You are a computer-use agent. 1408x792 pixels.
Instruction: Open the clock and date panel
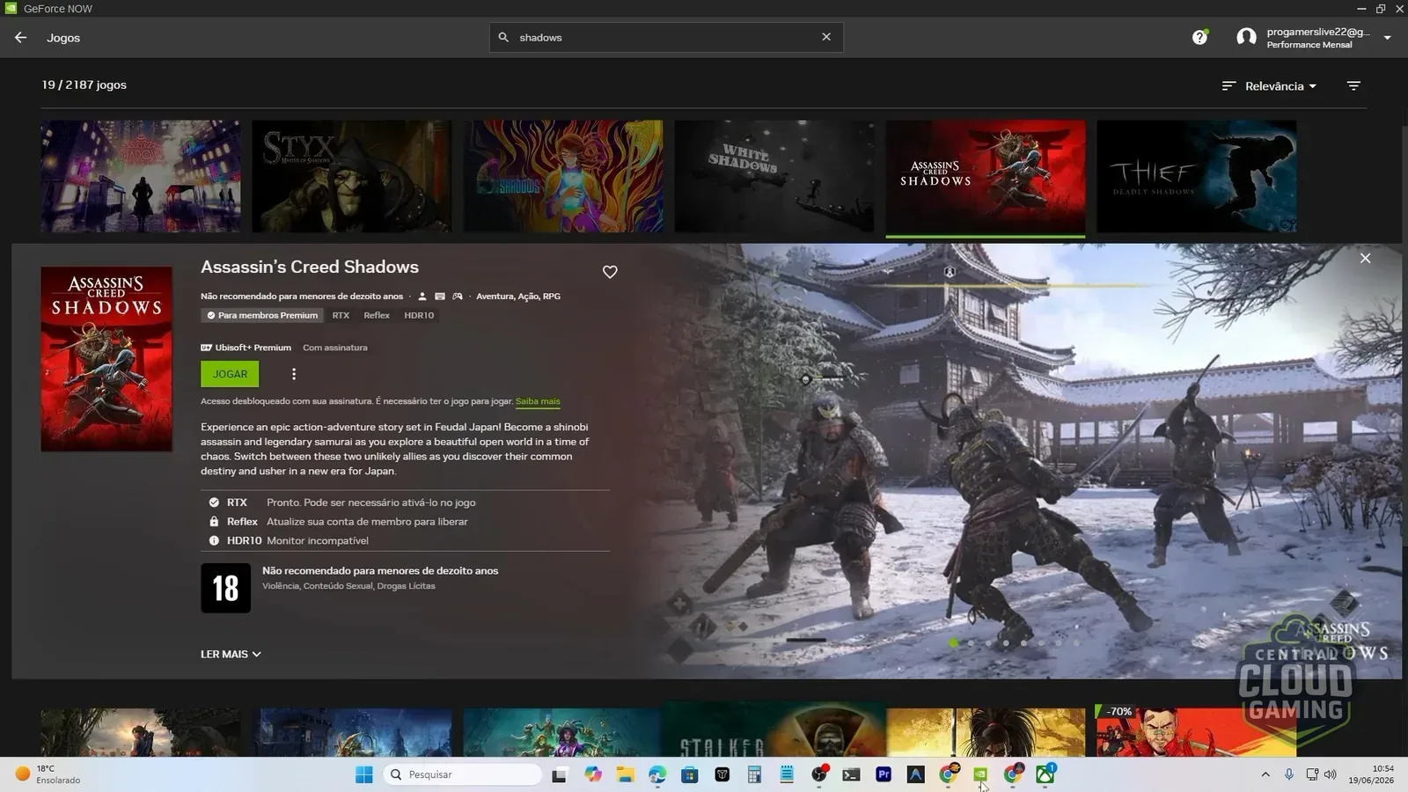pos(1371,774)
